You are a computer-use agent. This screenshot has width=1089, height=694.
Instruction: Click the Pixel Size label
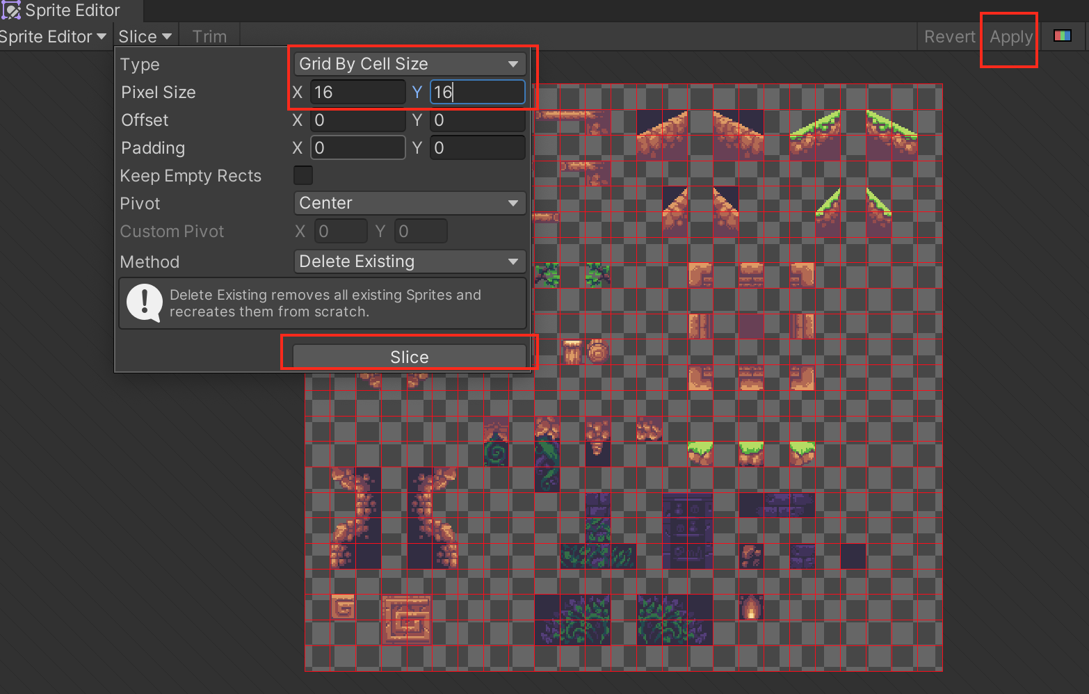coord(159,92)
